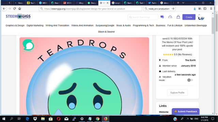Switch to the UCBX tab

coord(68,3)
